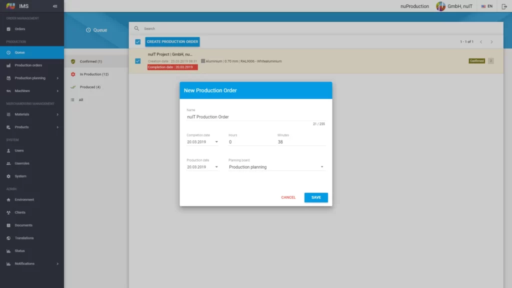The width and height of the screenshot is (512, 288).
Task: Open Environment via its home icon
Action: tap(8, 200)
